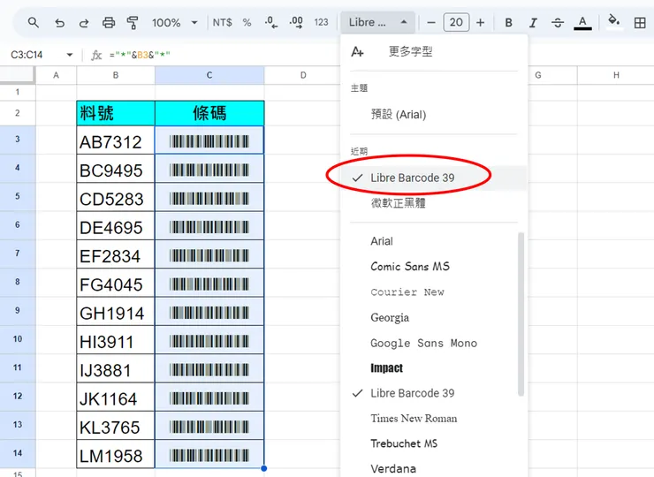Toggle bold formatting
The width and height of the screenshot is (654, 477).
[x=508, y=22]
